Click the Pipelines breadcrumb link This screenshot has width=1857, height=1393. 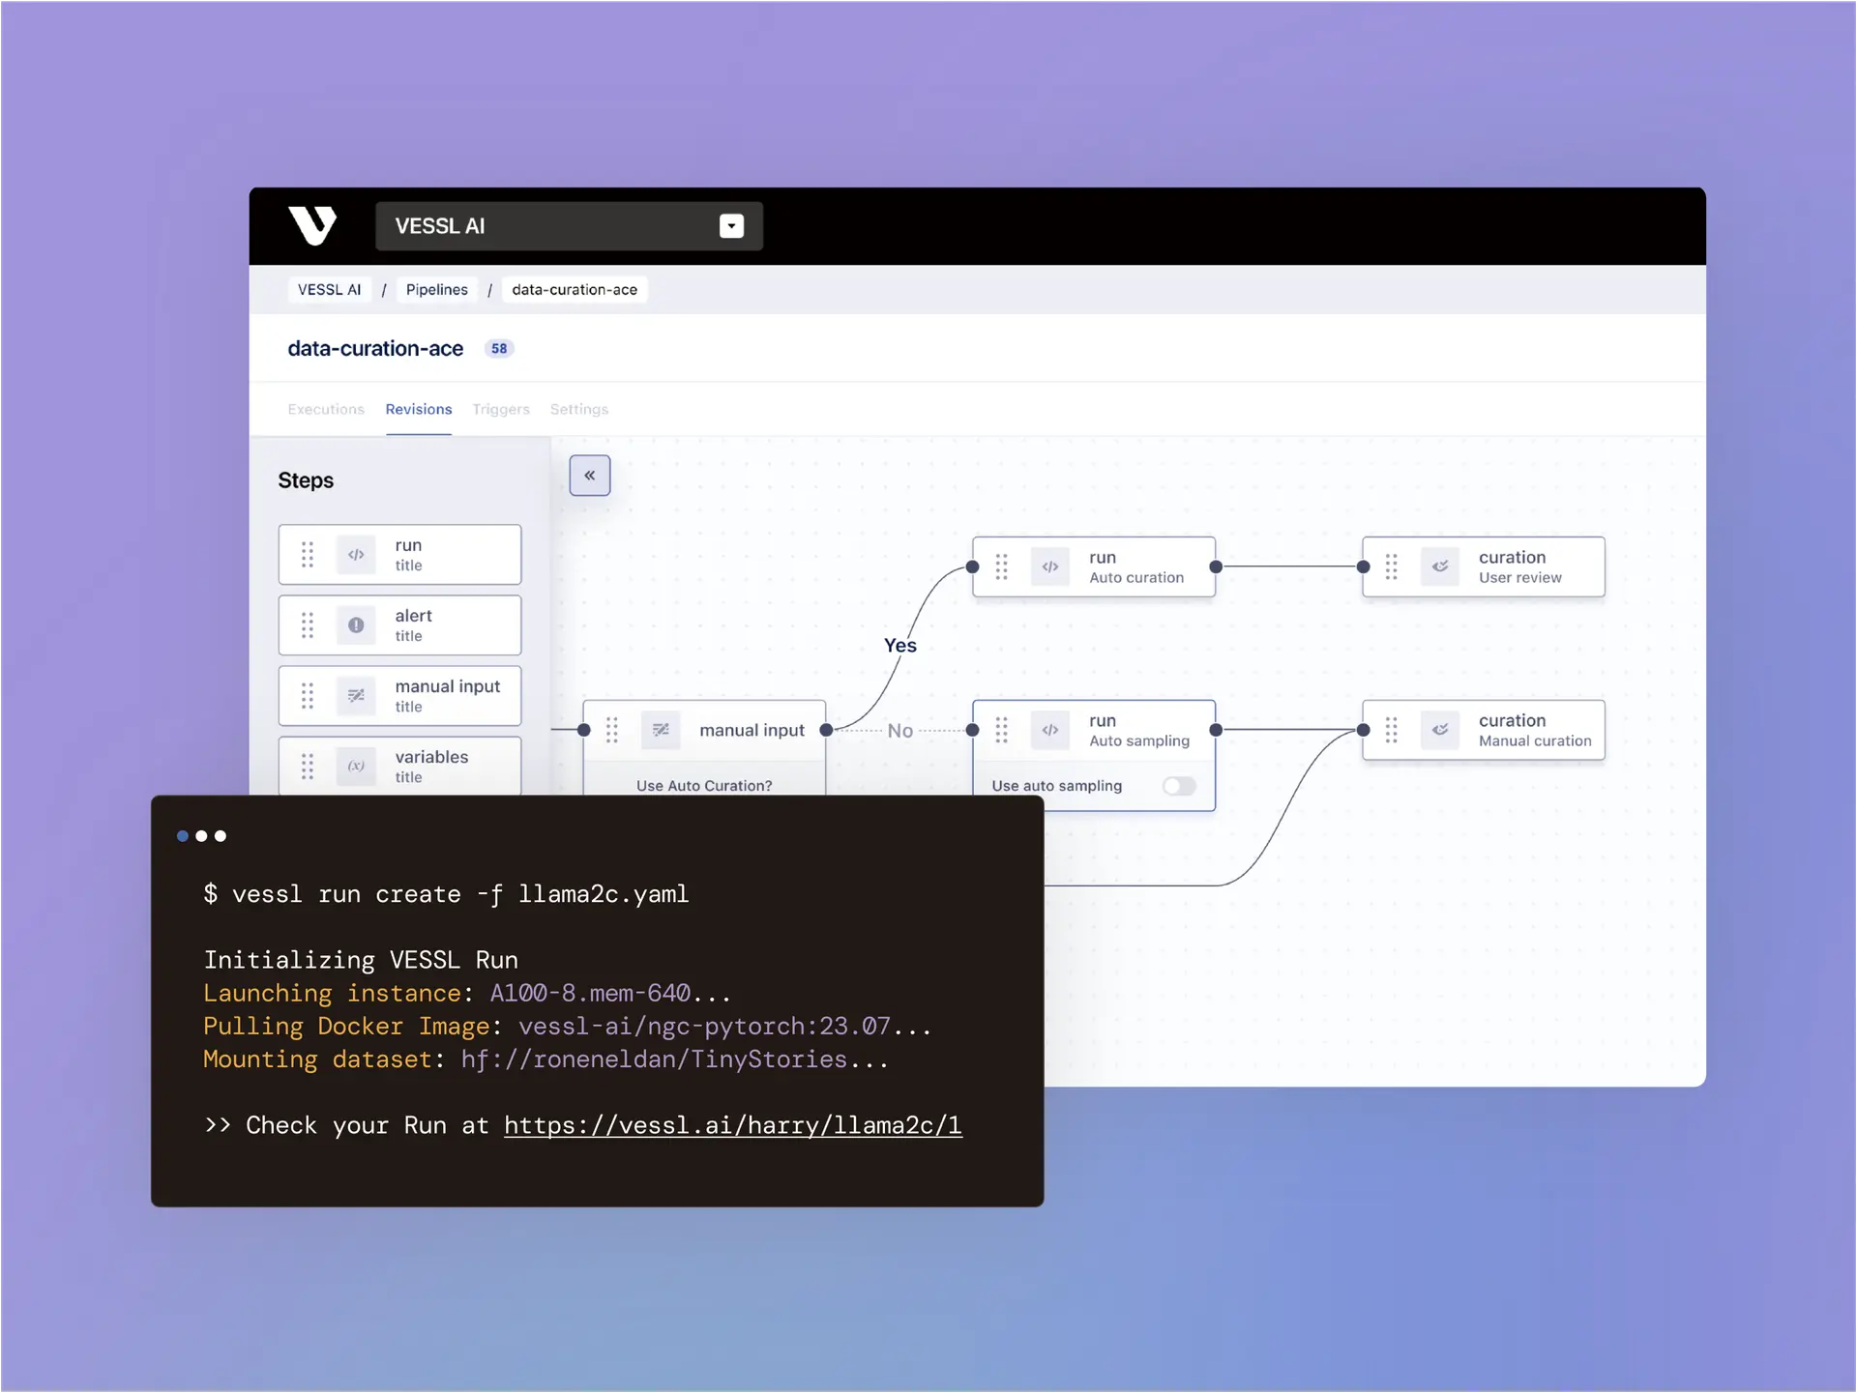click(436, 290)
